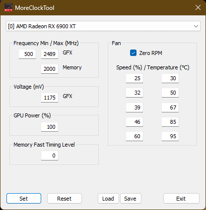Select the fan speed field showing 46
The height and width of the screenshot is (210, 206).
[x=135, y=122]
